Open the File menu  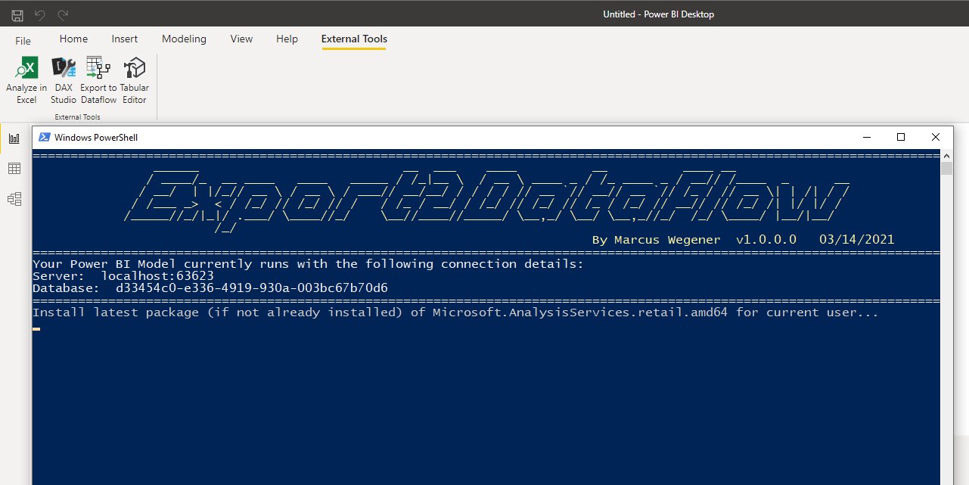point(23,41)
